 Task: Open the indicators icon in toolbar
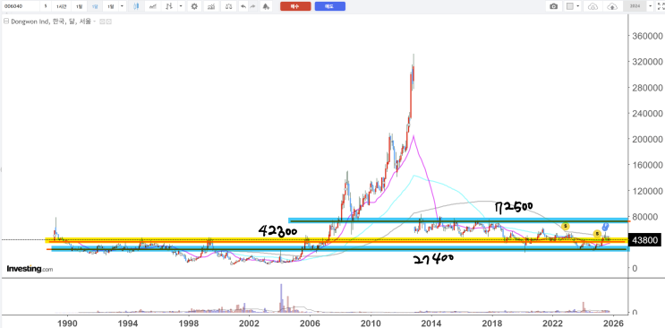[x=211, y=6]
